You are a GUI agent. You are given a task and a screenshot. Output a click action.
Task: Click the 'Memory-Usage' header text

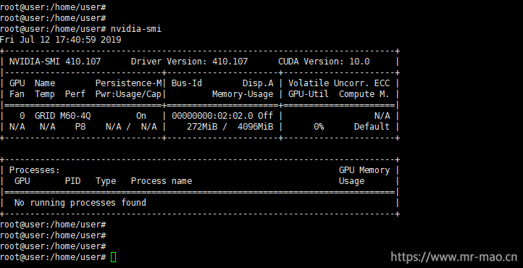(243, 94)
